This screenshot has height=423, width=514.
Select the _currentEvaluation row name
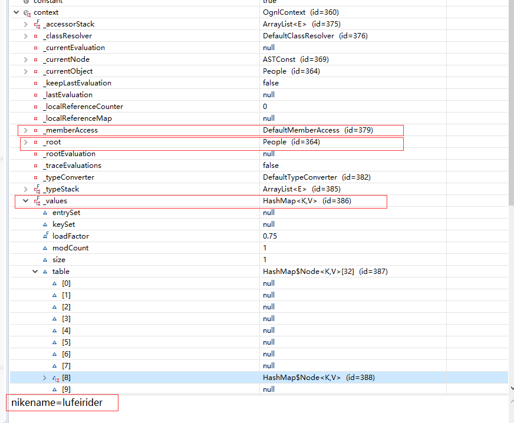coord(74,48)
